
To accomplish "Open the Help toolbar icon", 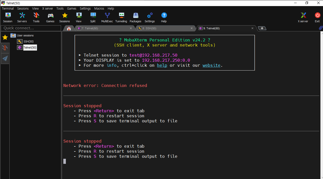I will (x=164, y=17).
